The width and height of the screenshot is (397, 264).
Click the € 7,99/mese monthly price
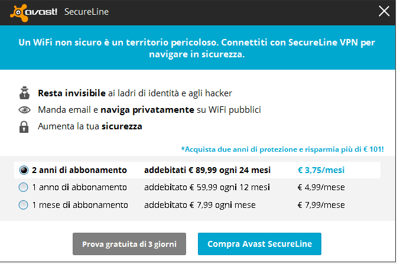click(x=321, y=205)
